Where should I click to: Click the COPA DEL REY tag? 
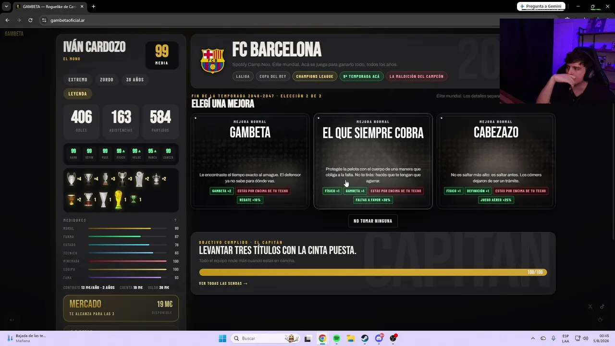coord(273,76)
